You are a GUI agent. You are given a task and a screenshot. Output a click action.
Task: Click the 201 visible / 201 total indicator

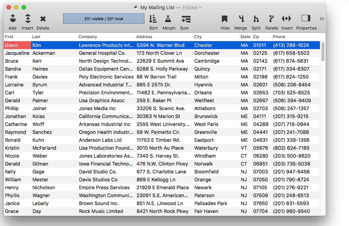click(104, 18)
